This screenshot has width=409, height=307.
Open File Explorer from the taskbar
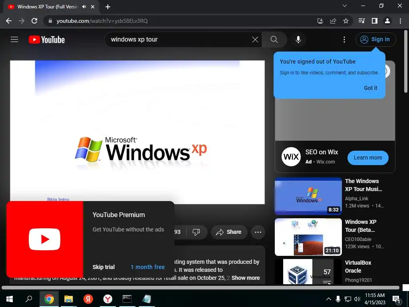(x=69, y=299)
